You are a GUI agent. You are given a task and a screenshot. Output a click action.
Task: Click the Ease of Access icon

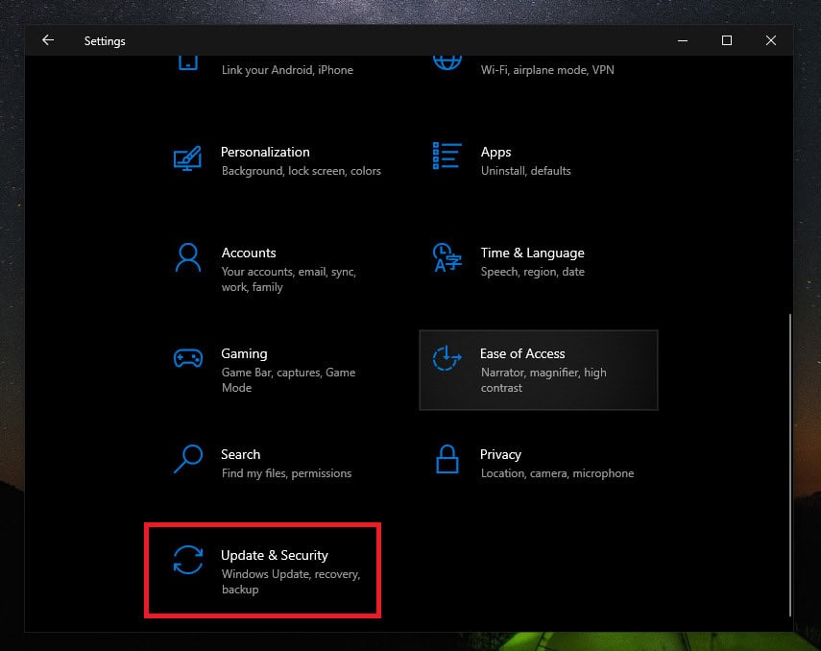coord(447,358)
